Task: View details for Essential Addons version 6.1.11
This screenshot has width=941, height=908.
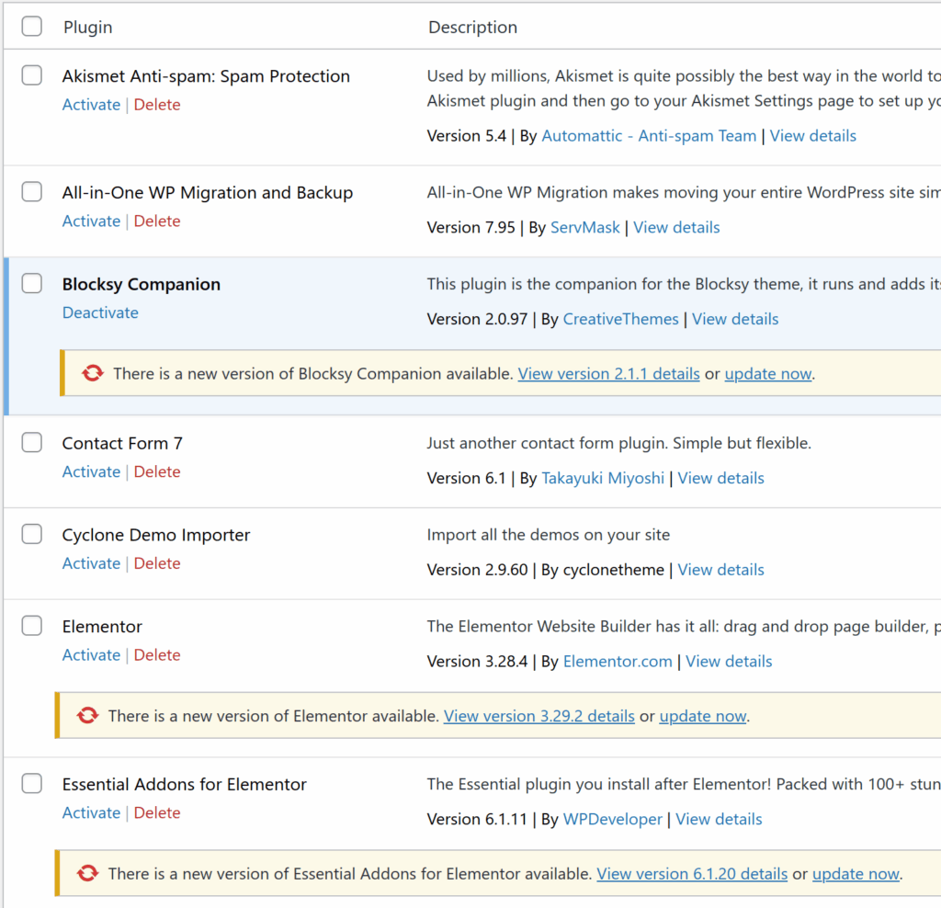Action: click(x=719, y=819)
